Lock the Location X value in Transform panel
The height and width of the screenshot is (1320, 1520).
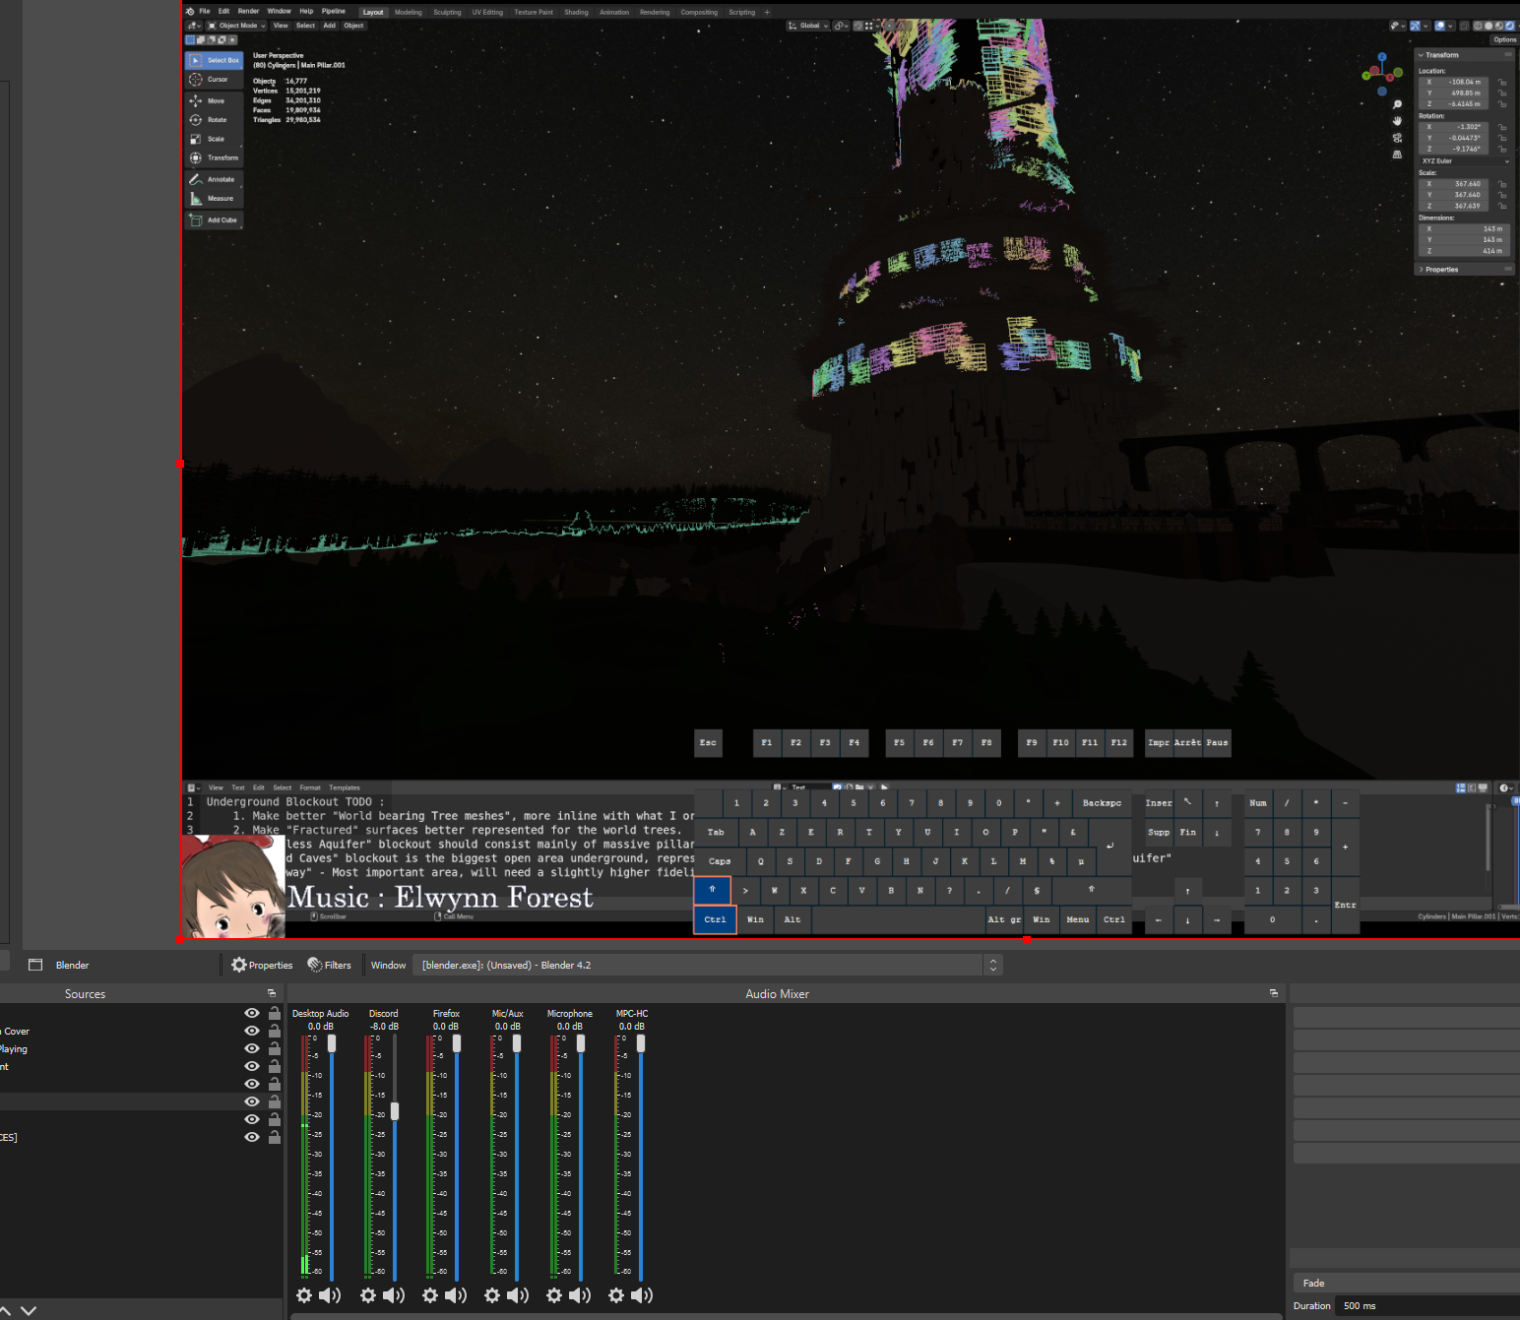point(1502,83)
